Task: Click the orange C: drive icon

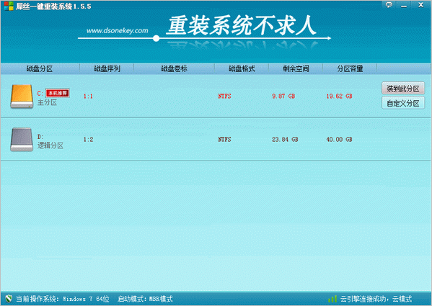Action: [x=22, y=96]
